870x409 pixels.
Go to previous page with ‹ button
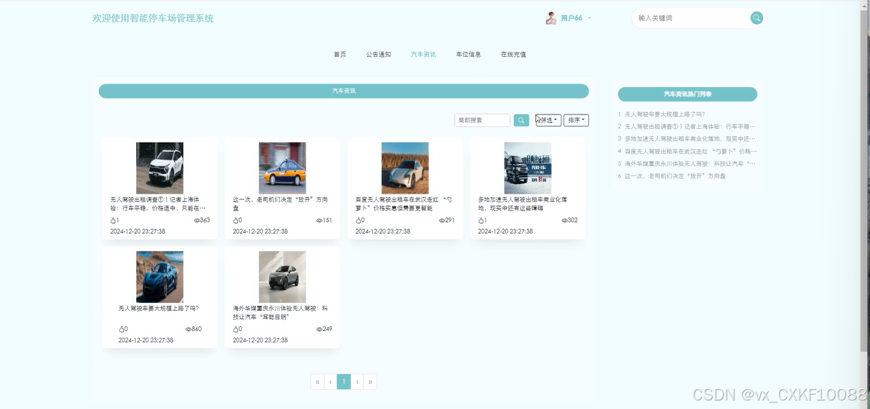tap(331, 382)
